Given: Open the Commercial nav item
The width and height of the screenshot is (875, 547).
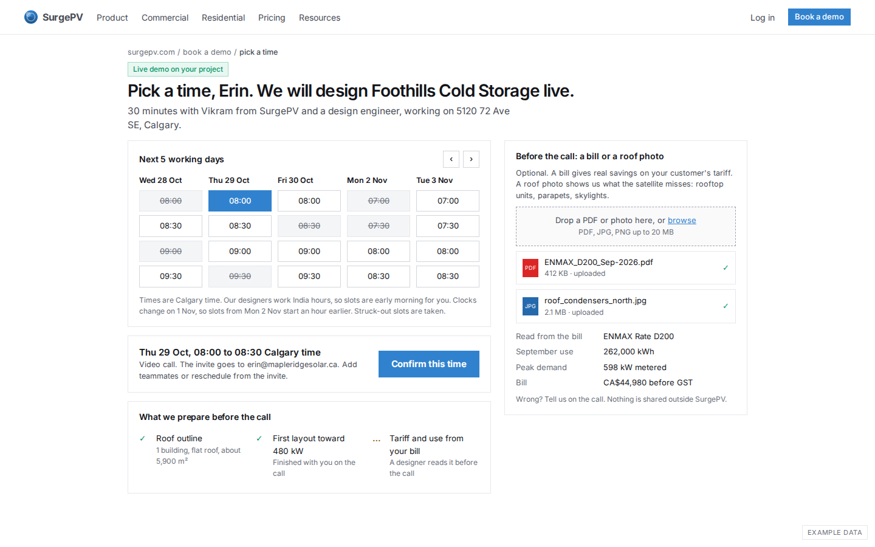Looking at the screenshot, I should [x=165, y=18].
